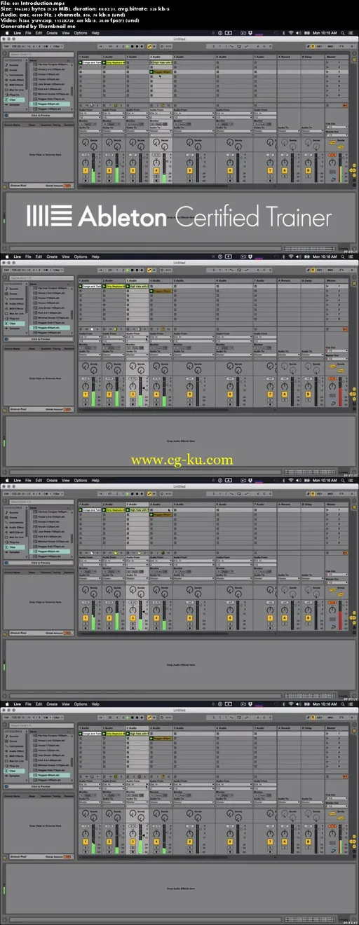Toggle track 7 activator button in cg-ku frame
Image resolution: width=359 pixels, height=925 pixels.
tap(269, 395)
